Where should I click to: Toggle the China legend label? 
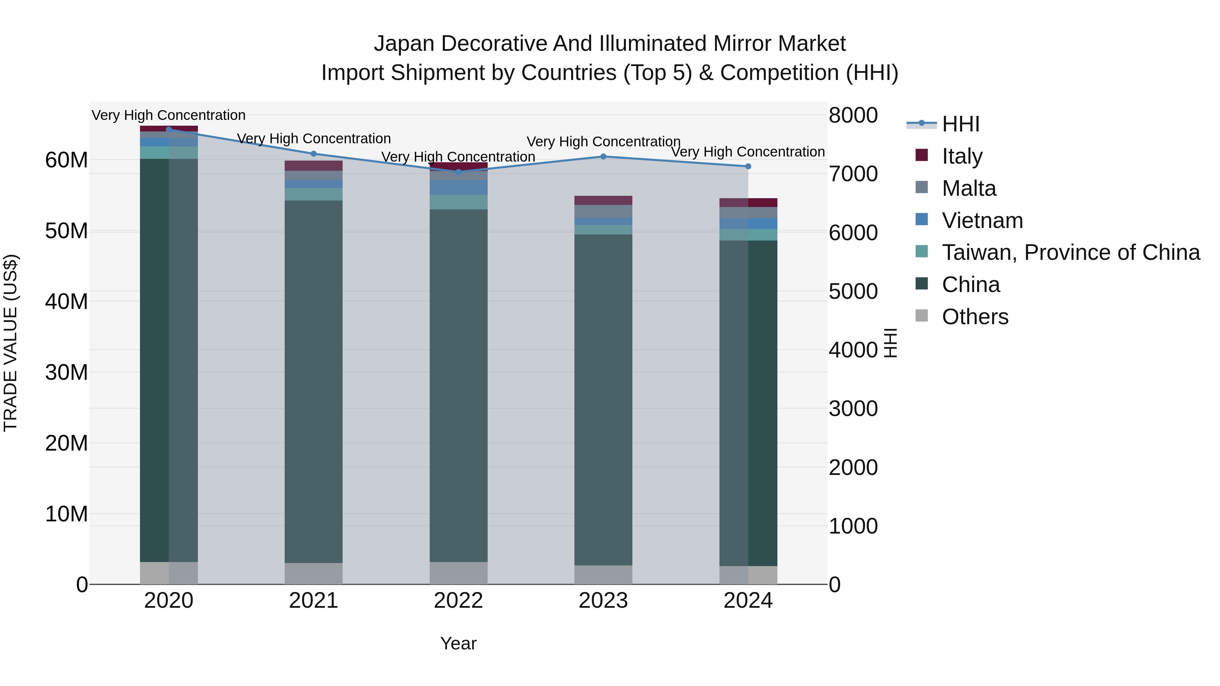(x=971, y=285)
